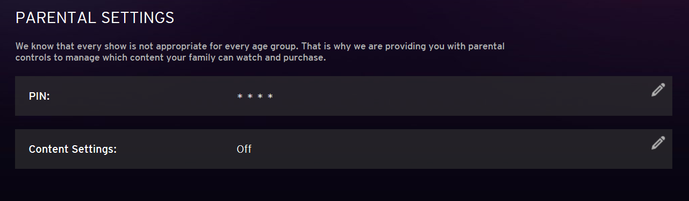Change PIN using the top pencil icon

[658, 90]
